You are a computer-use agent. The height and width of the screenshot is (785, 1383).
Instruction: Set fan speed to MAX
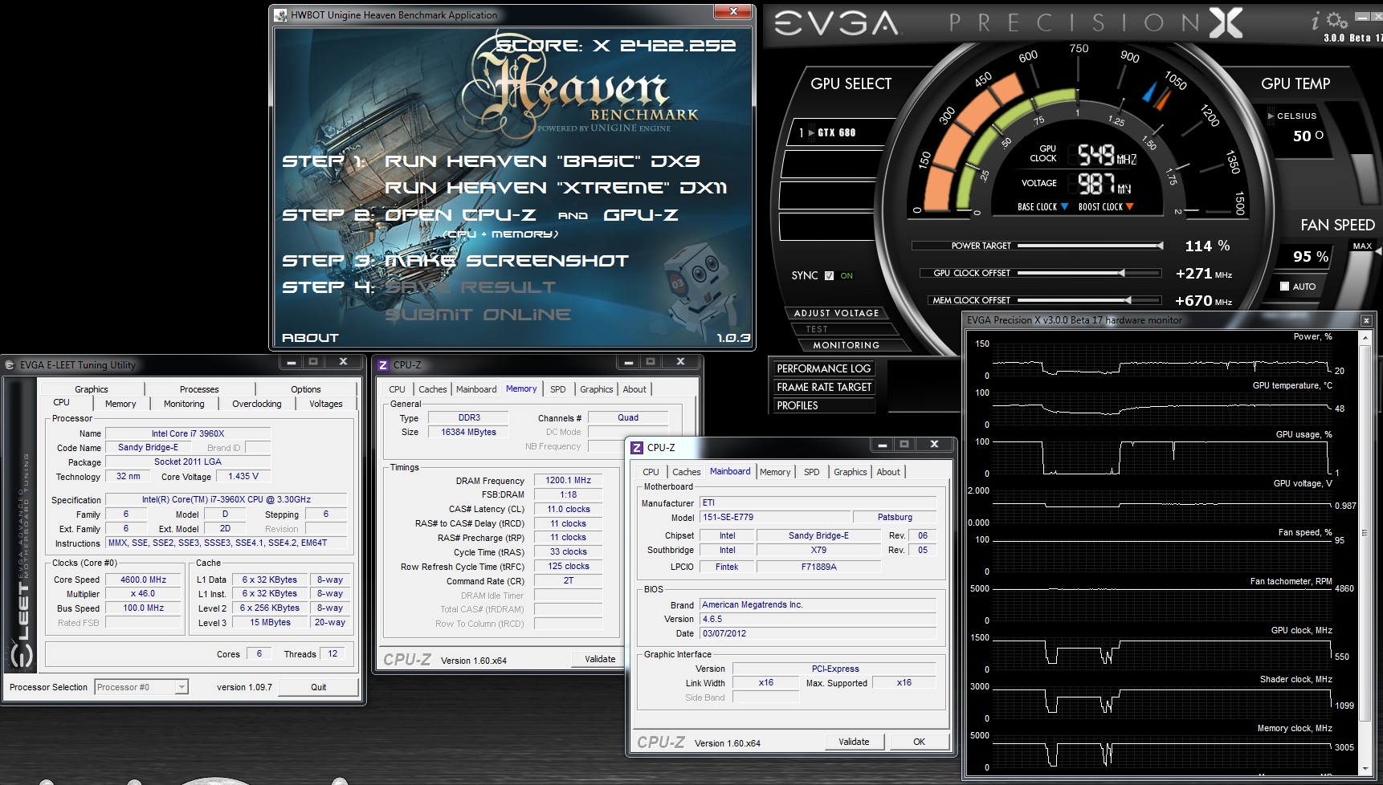click(1362, 246)
